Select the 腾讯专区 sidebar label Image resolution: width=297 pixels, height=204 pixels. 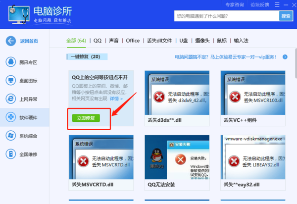(x=28, y=62)
